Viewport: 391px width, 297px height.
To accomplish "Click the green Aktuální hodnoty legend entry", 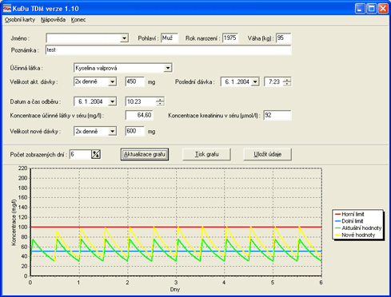I will coord(358,228).
